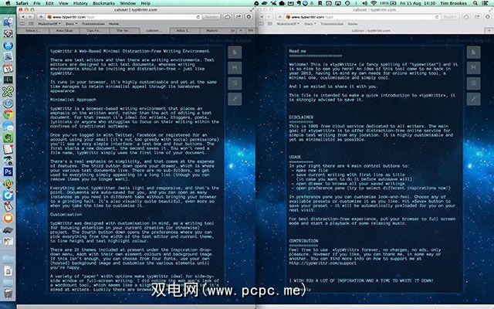The height and width of the screenshot is (309, 494).
Task: Open the History menu
Action: (80, 3)
